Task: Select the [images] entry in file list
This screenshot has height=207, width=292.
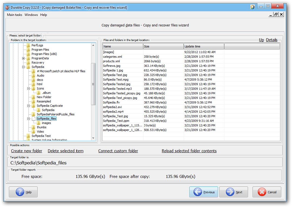Action: point(109,52)
